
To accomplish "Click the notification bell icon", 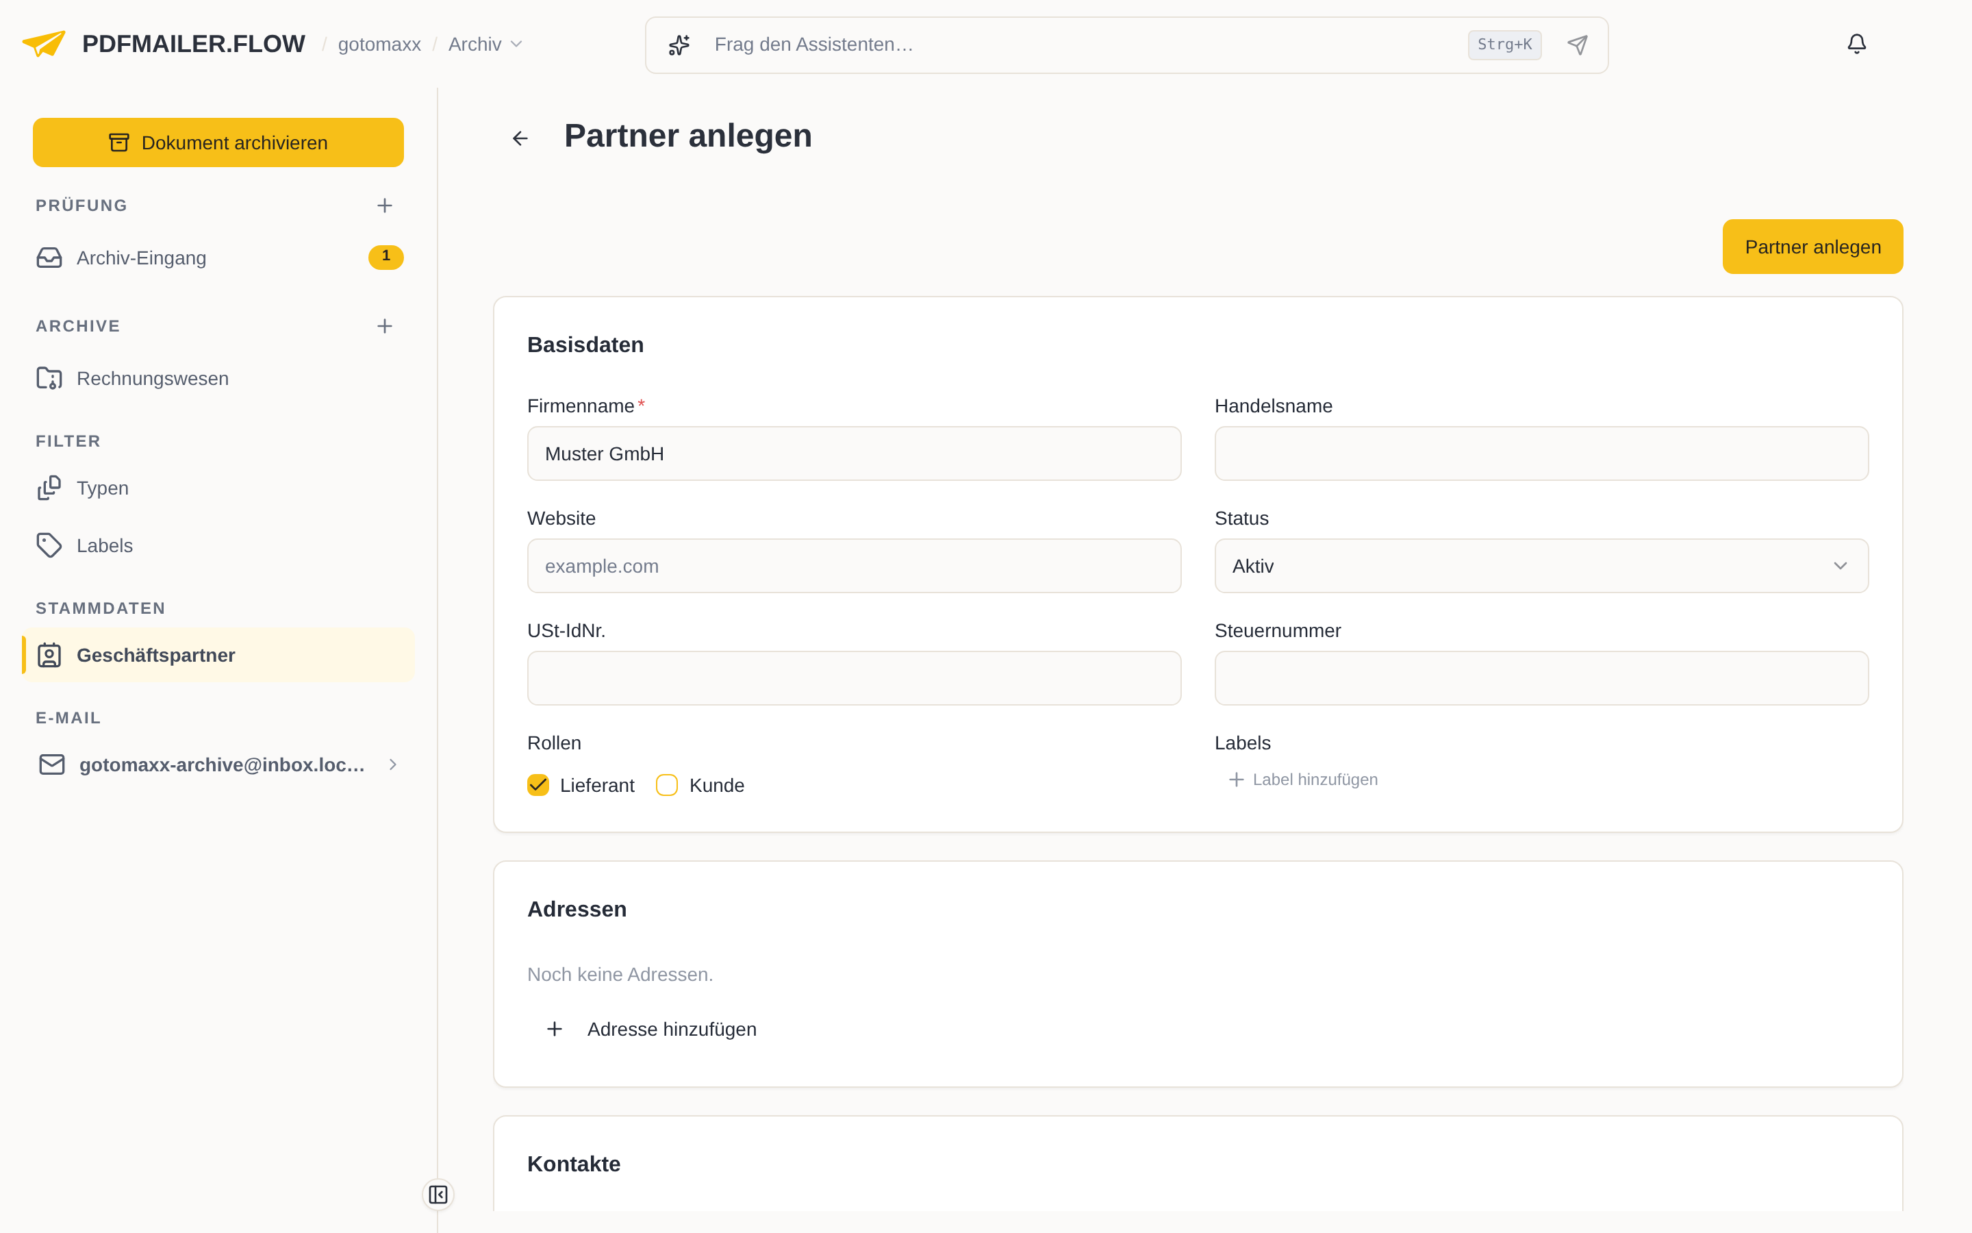I will [1856, 44].
